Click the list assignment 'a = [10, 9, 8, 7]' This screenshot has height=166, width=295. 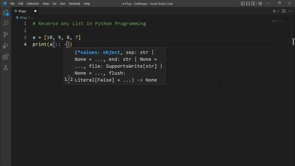[x=57, y=37]
